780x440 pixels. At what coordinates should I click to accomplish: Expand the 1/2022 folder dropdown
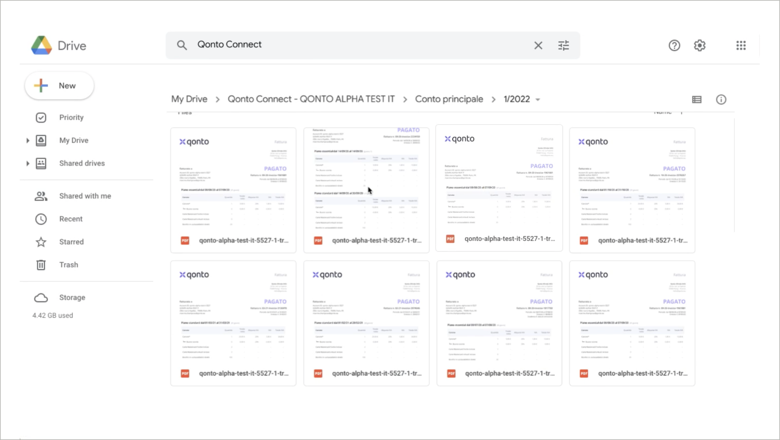coord(538,99)
